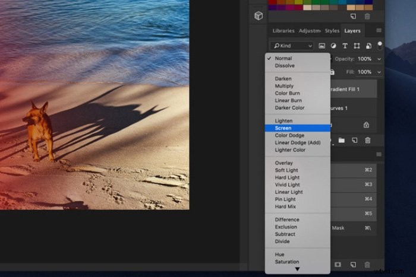Filter layers by type layers

345,46
